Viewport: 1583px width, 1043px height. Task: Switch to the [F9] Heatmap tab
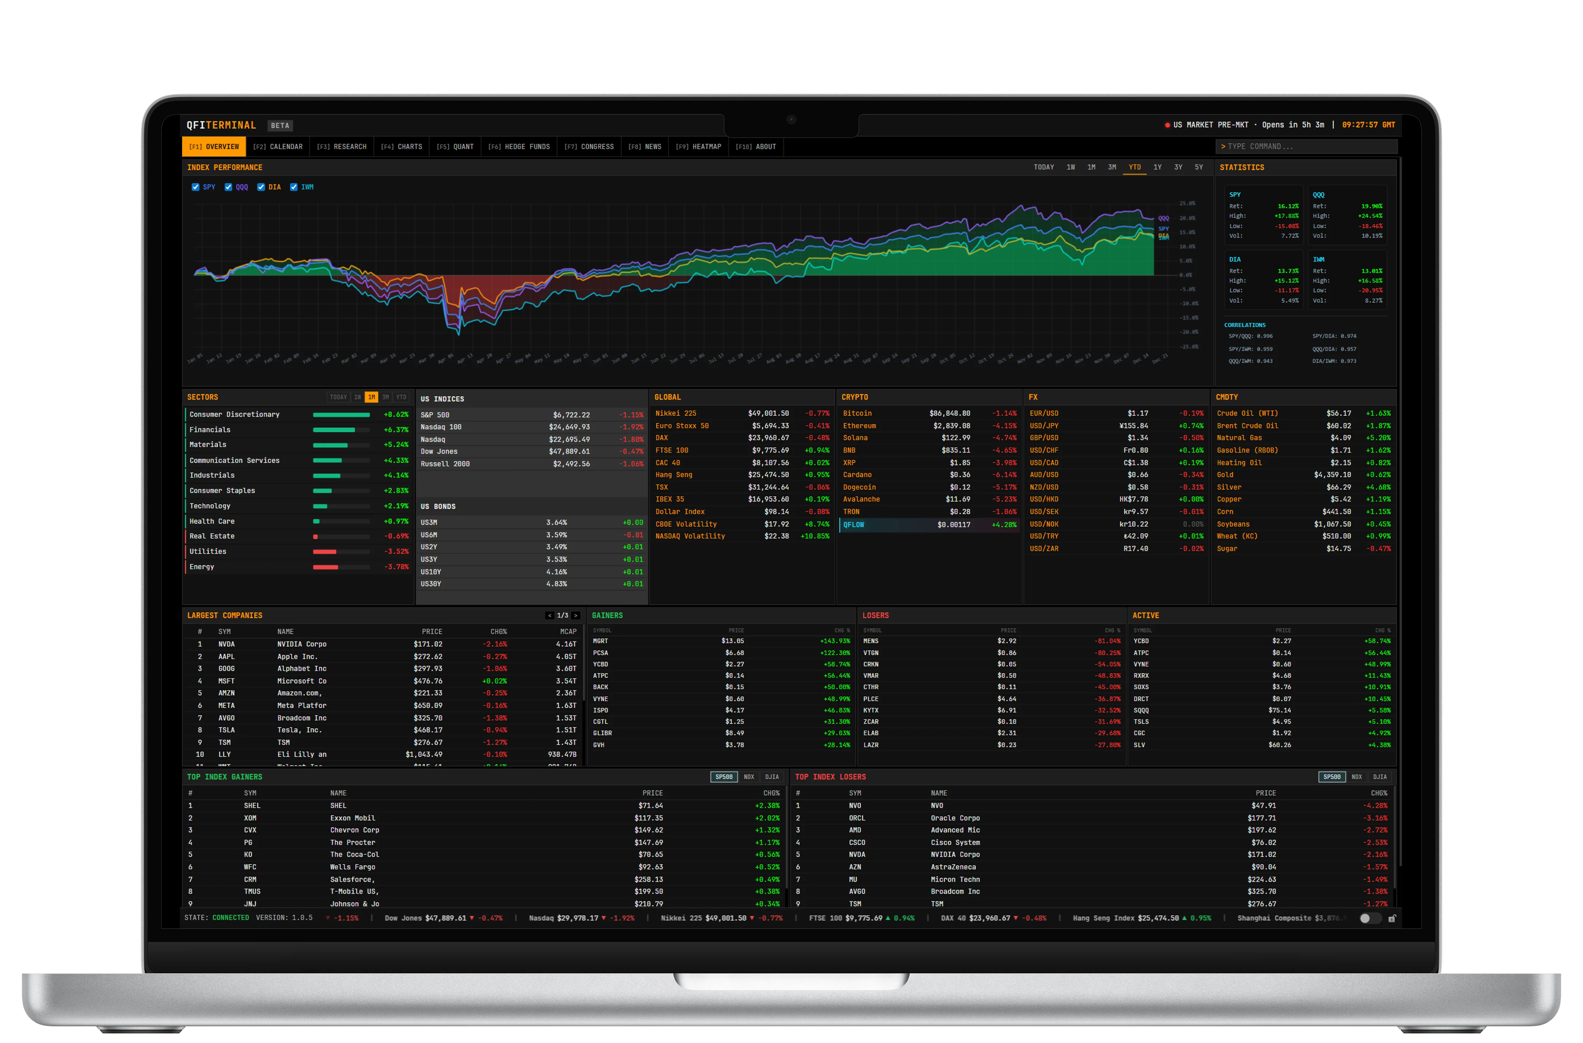(699, 146)
